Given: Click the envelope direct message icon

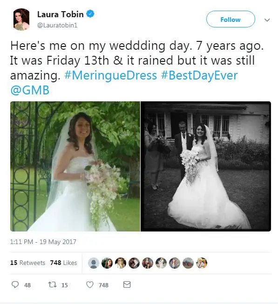Looking at the screenshot, I should [x=127, y=284].
